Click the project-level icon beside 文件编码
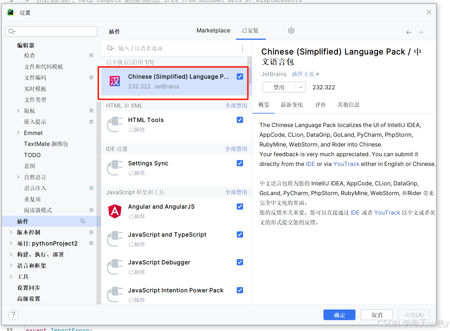Image resolution: width=450 pixels, height=331 pixels. point(91,78)
